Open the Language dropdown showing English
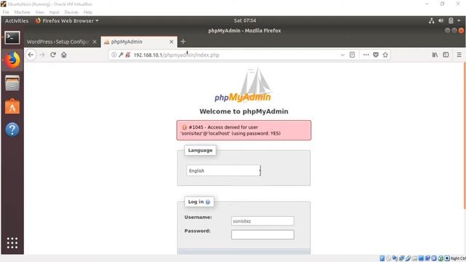Image resolution: width=466 pixels, height=262 pixels. click(x=224, y=170)
